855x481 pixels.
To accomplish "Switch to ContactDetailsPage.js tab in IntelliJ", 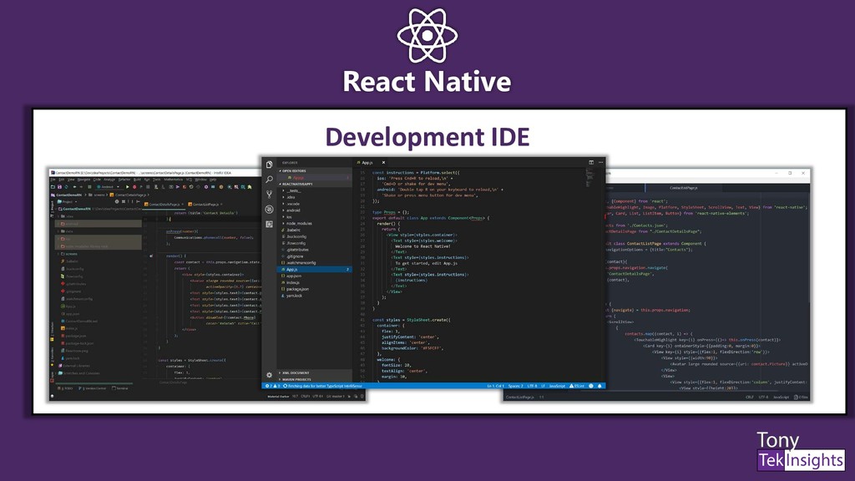I will tap(164, 205).
